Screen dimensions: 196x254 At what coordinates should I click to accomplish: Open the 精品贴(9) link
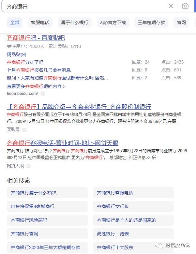point(17,54)
